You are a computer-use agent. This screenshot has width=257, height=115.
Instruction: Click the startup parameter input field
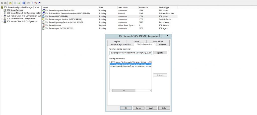(x=131, y=53)
